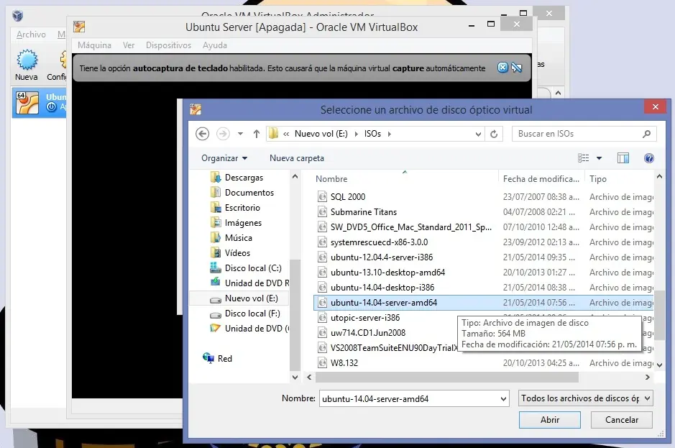This screenshot has height=448, width=675.
Task: Expand path after ISOs breadcrumb chevron
Action: (389, 134)
